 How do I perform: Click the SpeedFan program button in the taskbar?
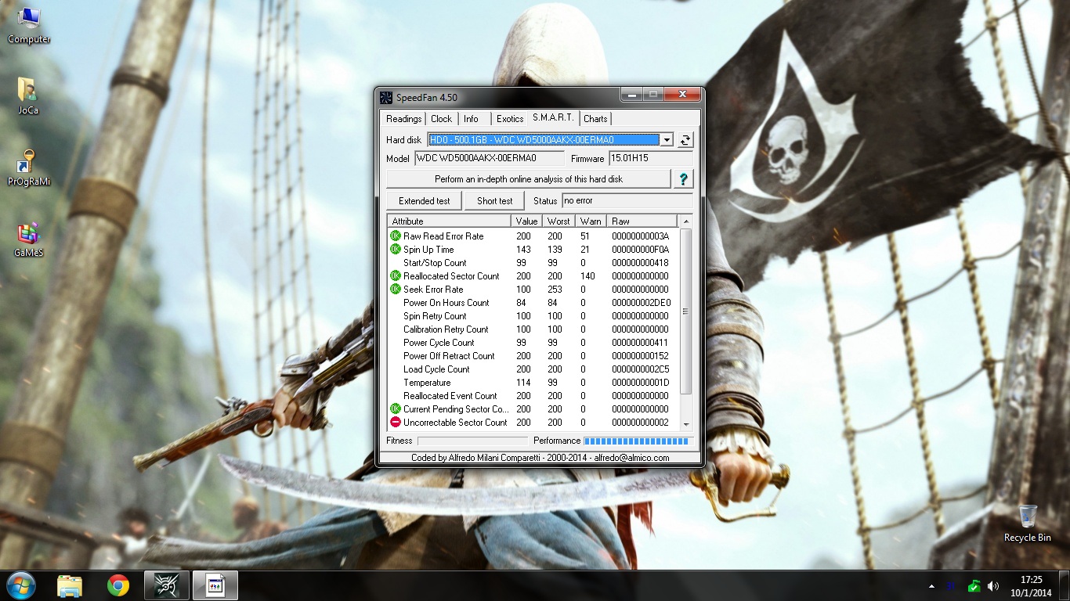click(x=215, y=585)
